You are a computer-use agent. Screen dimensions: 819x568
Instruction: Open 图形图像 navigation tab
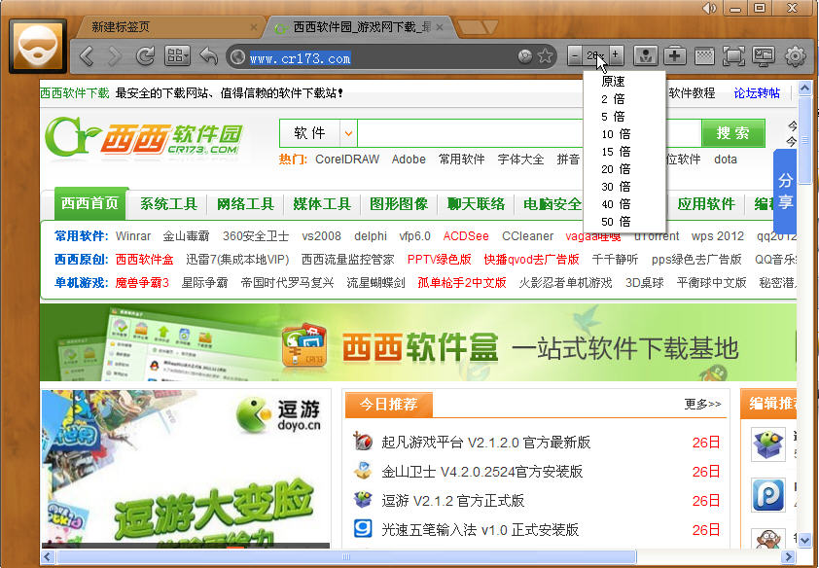click(x=399, y=204)
